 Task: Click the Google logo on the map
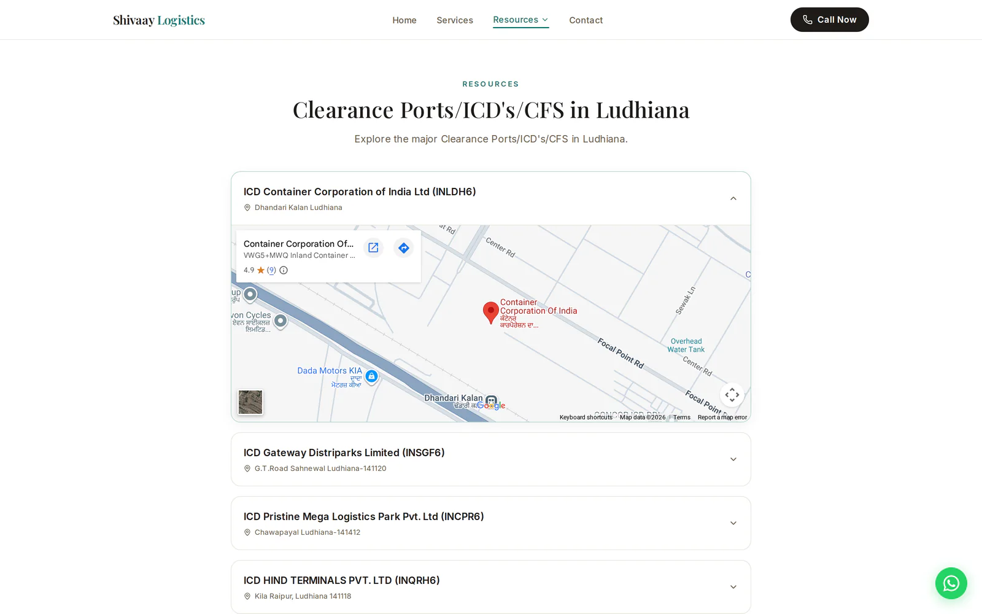tap(491, 405)
